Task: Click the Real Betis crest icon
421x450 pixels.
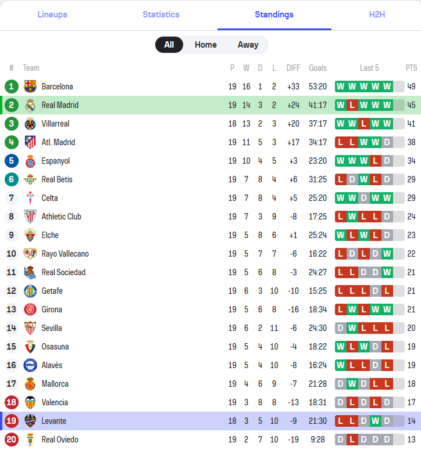Action: (30, 179)
